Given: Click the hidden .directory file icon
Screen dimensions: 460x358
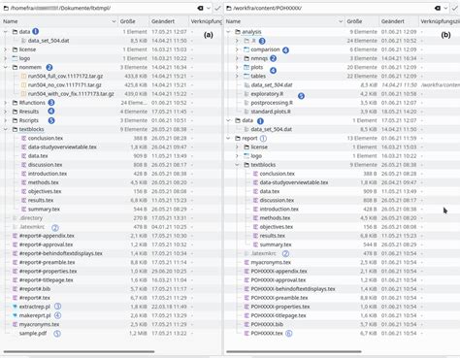Looking at the screenshot, I should 15,218.
